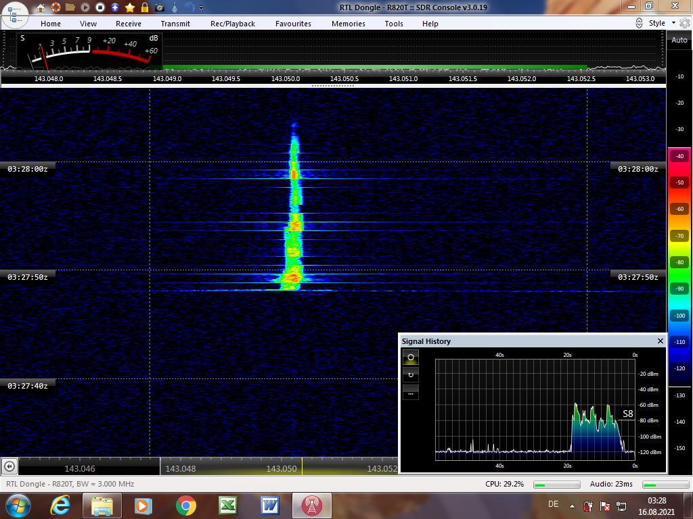Open the Transmit ribbon tab
Screen dimensions: 693x519
pos(175,24)
